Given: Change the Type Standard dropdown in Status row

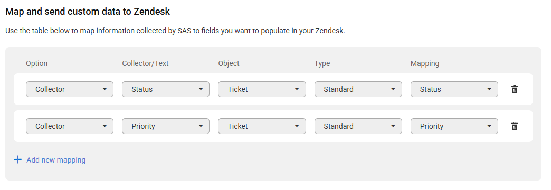Looking at the screenshot, I should point(358,89).
